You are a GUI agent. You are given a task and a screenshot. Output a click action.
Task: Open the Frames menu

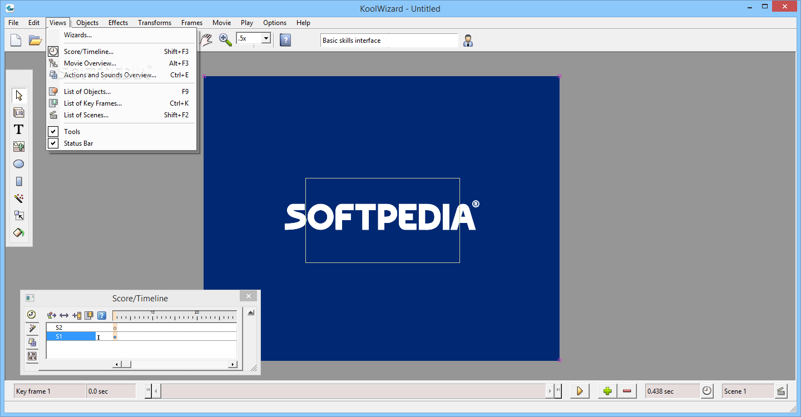192,23
